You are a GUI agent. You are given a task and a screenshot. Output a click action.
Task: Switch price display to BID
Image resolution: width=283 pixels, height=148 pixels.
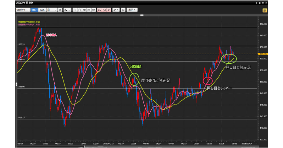[34, 10]
